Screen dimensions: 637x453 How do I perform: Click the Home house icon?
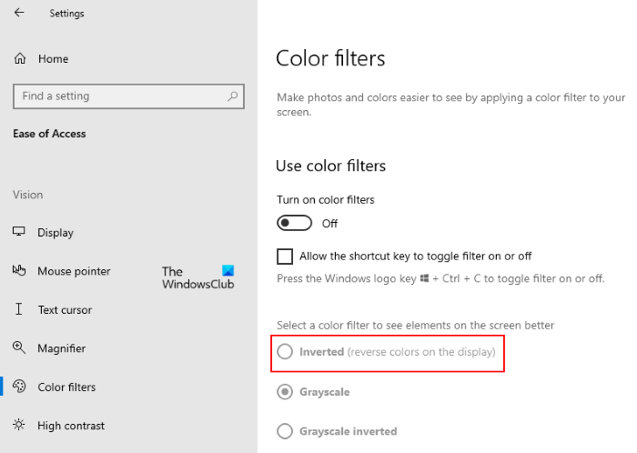(x=20, y=58)
